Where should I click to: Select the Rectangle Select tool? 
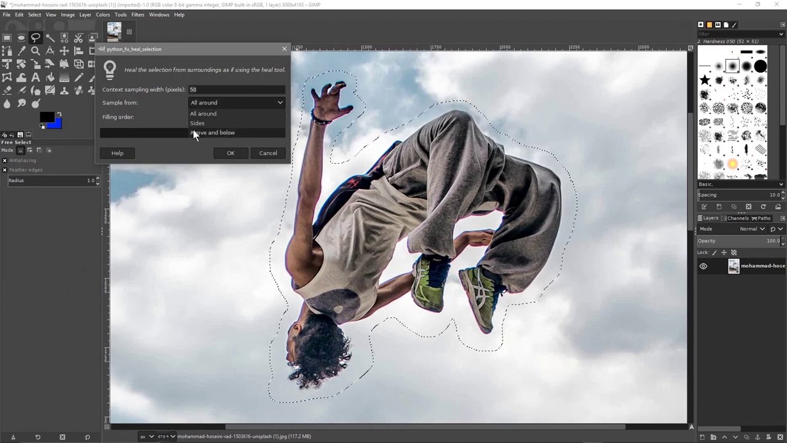click(7, 38)
